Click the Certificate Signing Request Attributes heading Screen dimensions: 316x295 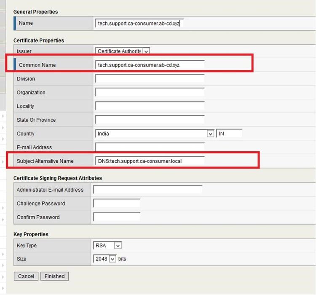tap(58, 178)
